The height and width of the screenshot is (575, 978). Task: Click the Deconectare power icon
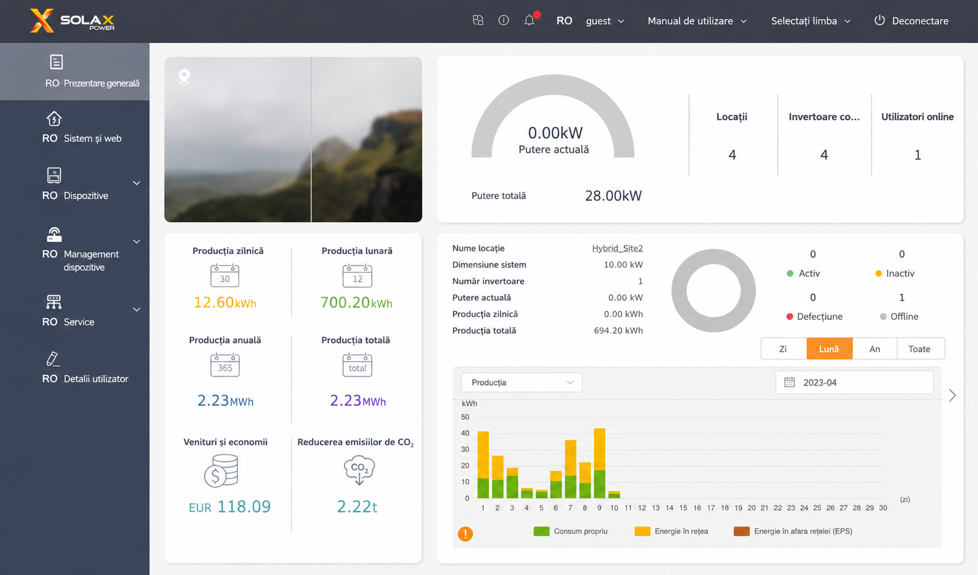(x=879, y=20)
